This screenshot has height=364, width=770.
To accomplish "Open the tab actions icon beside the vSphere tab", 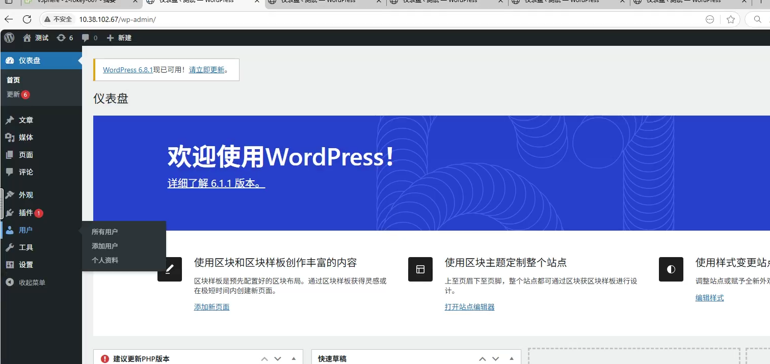I will click(x=9, y=2).
